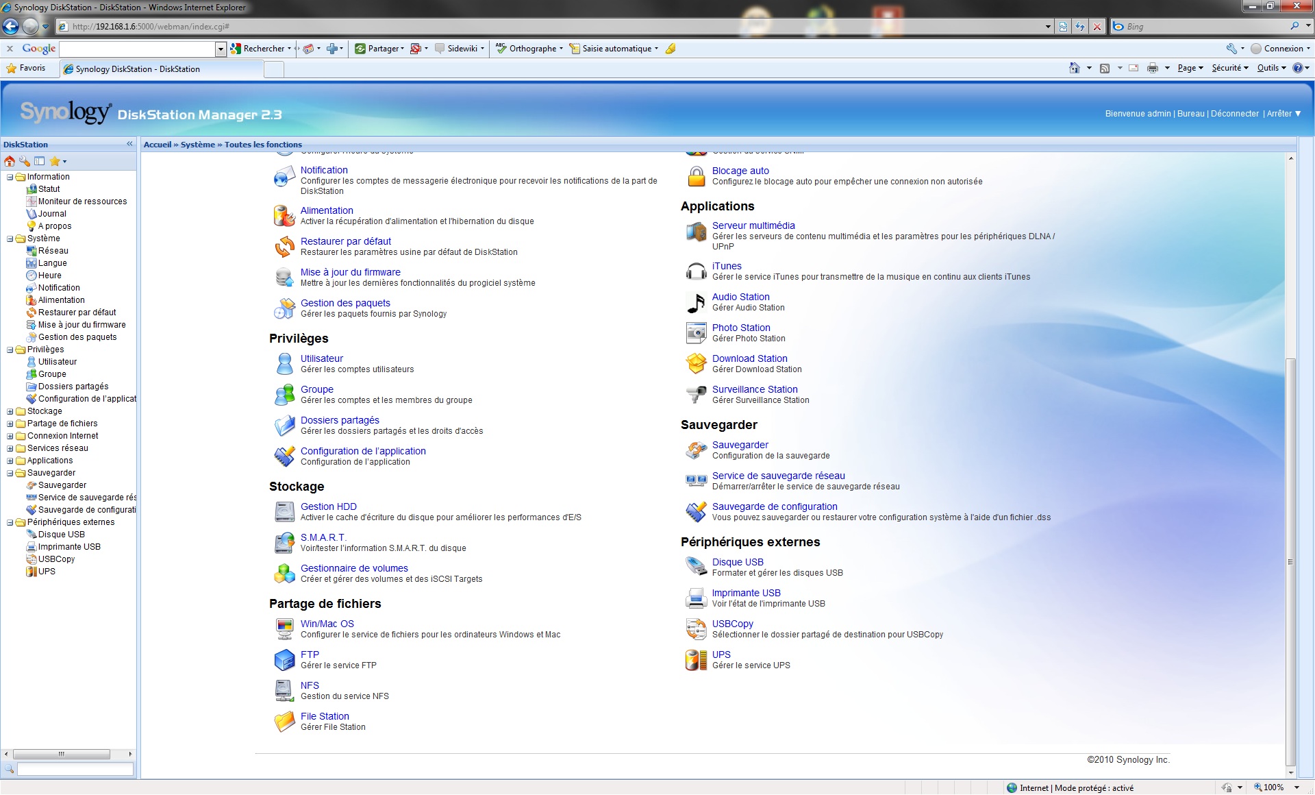The image size is (1315, 795).
Task: Expand the Connexion Internet tree node
Action: tap(10, 436)
